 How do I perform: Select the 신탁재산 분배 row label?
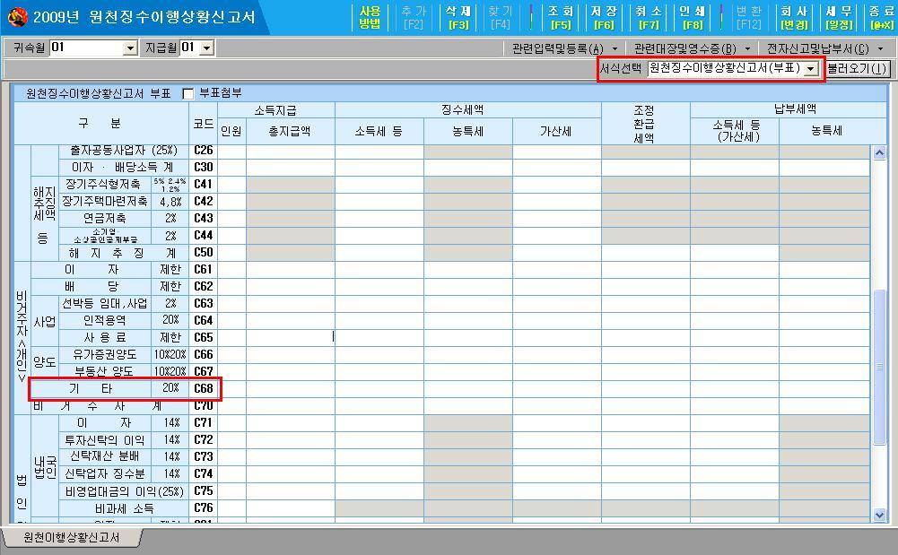click(x=105, y=456)
